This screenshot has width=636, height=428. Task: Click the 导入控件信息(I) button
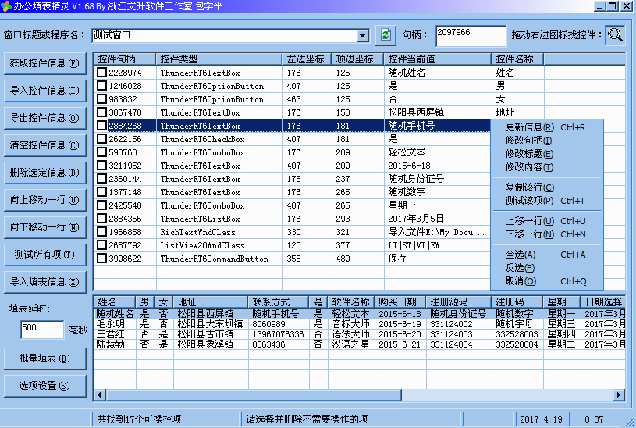tap(45, 91)
